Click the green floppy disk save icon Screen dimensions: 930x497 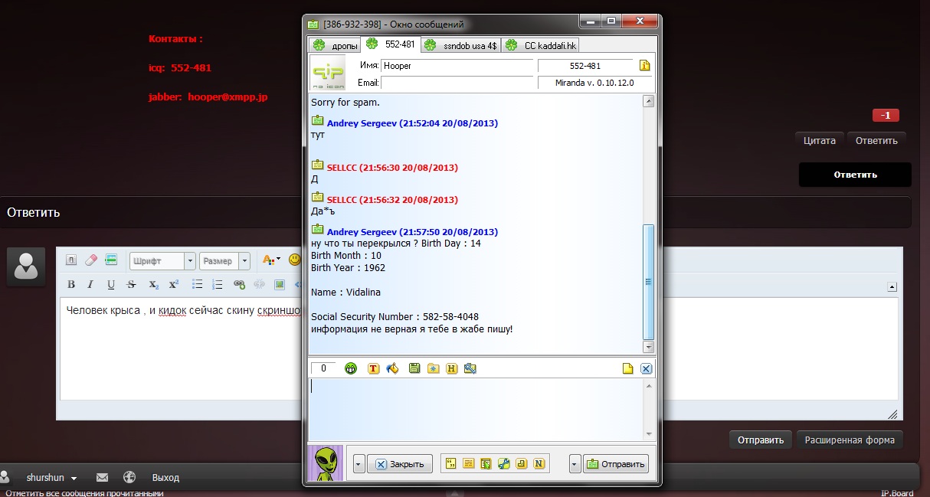click(x=414, y=368)
